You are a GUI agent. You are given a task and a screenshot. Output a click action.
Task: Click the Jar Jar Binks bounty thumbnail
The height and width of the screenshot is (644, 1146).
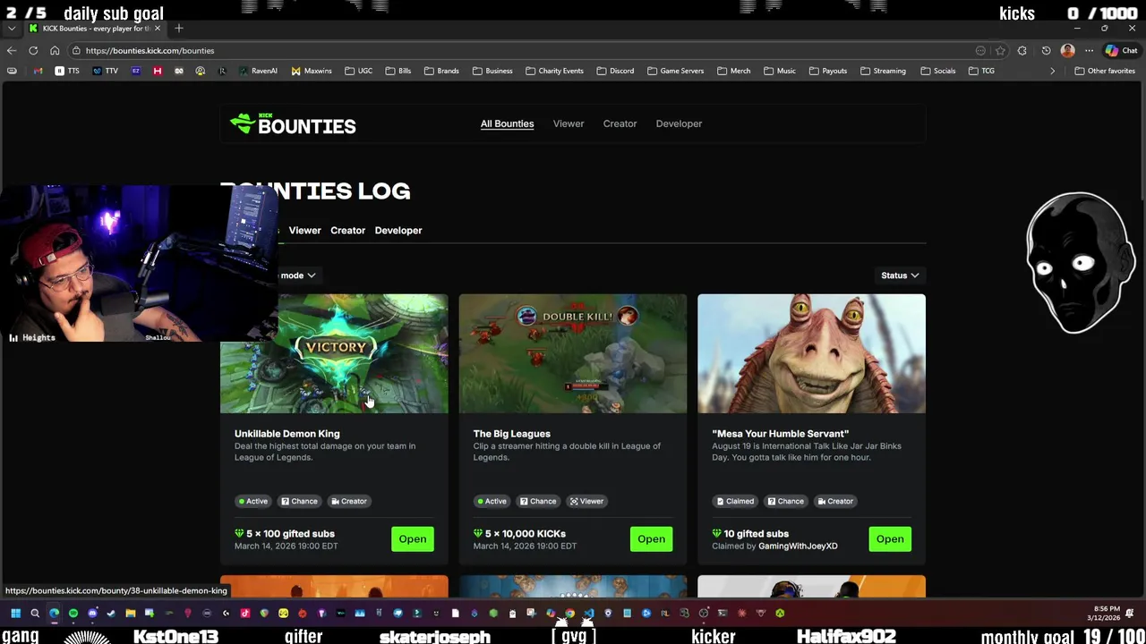point(811,353)
